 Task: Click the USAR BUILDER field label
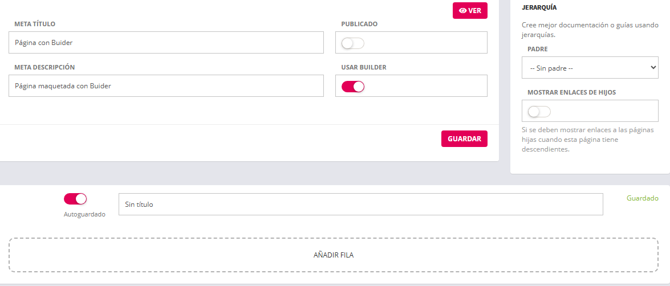pos(364,67)
